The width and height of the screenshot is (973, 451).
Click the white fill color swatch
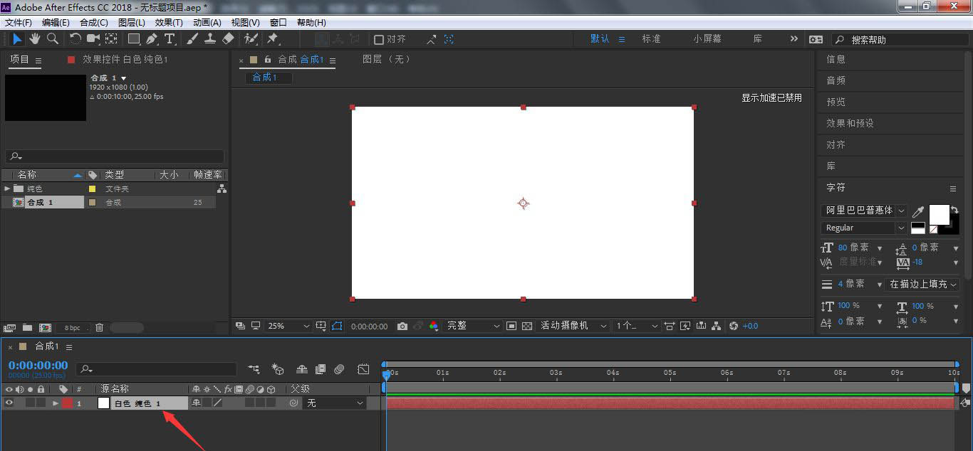(x=939, y=214)
